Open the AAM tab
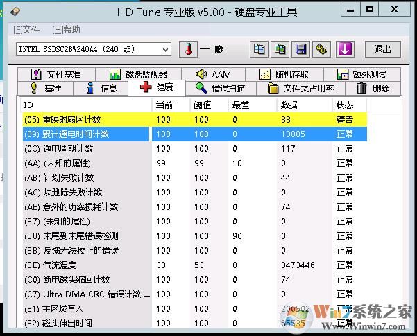Viewport: 417px width, 336px height. (213, 74)
